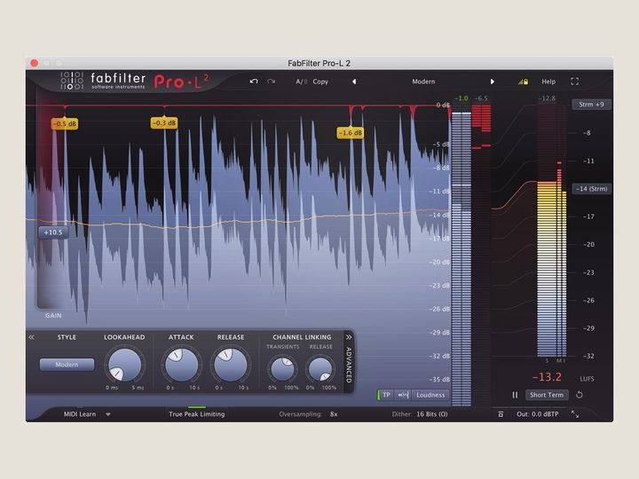Click the resize interface arrows icon

(x=575, y=414)
